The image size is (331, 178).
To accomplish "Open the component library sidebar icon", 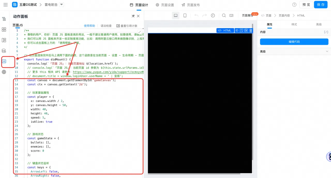I will click(4, 29).
